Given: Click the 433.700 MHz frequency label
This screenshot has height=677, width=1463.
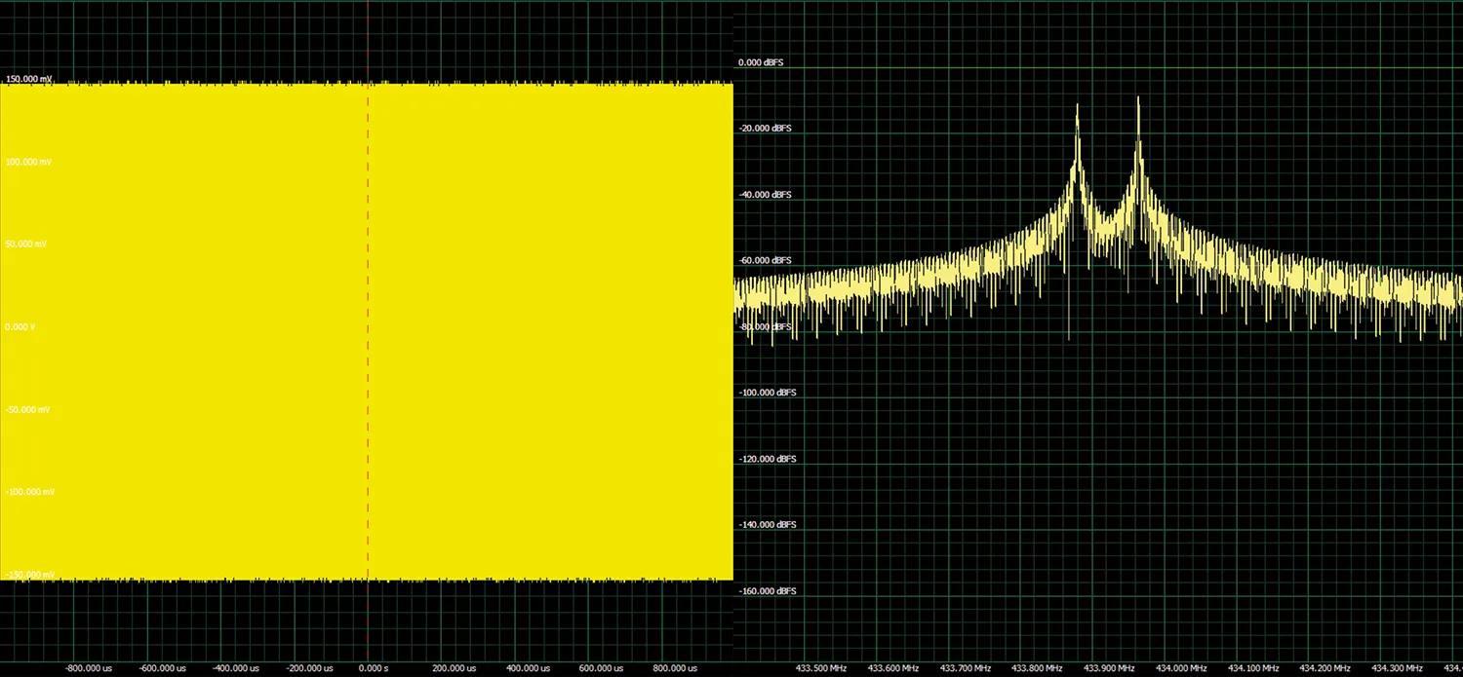Looking at the screenshot, I should coord(966,669).
